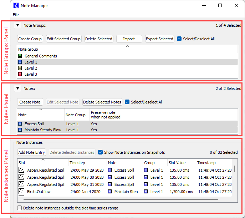Enable delete note instances outside time series range

20,208
